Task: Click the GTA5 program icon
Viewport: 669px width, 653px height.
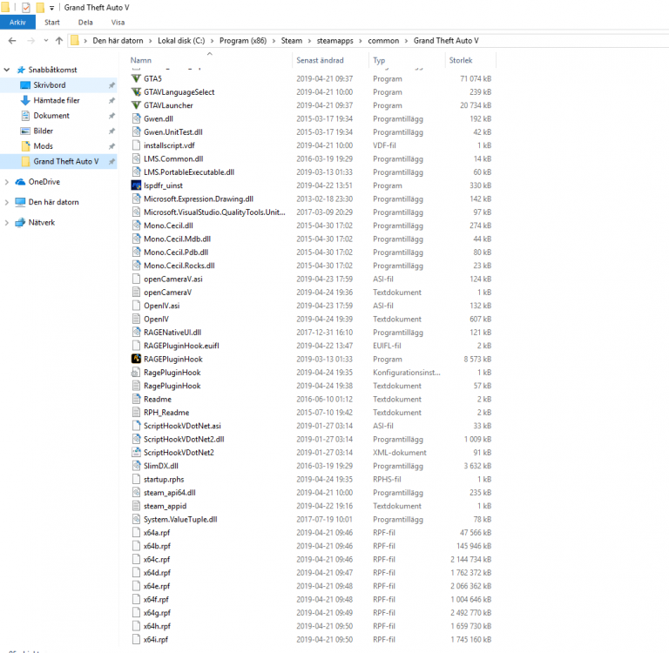Action: point(136,78)
